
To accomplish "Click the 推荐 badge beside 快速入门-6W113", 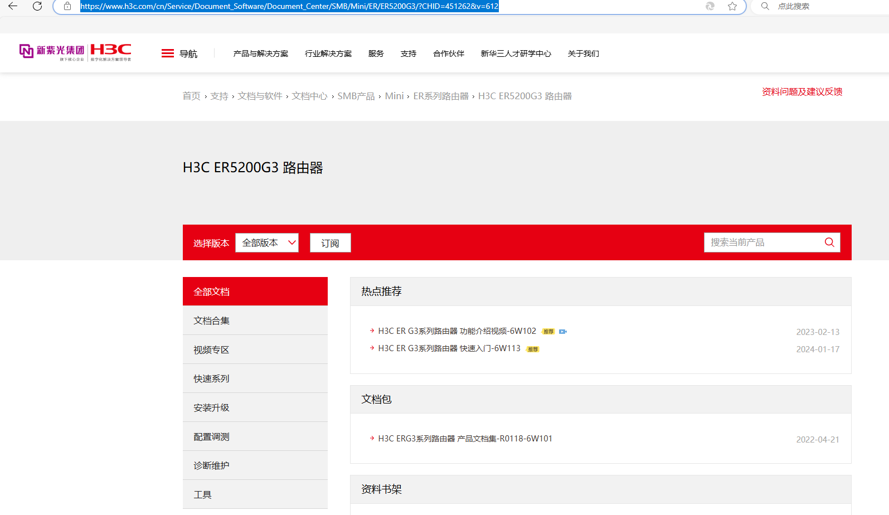I will click(533, 349).
